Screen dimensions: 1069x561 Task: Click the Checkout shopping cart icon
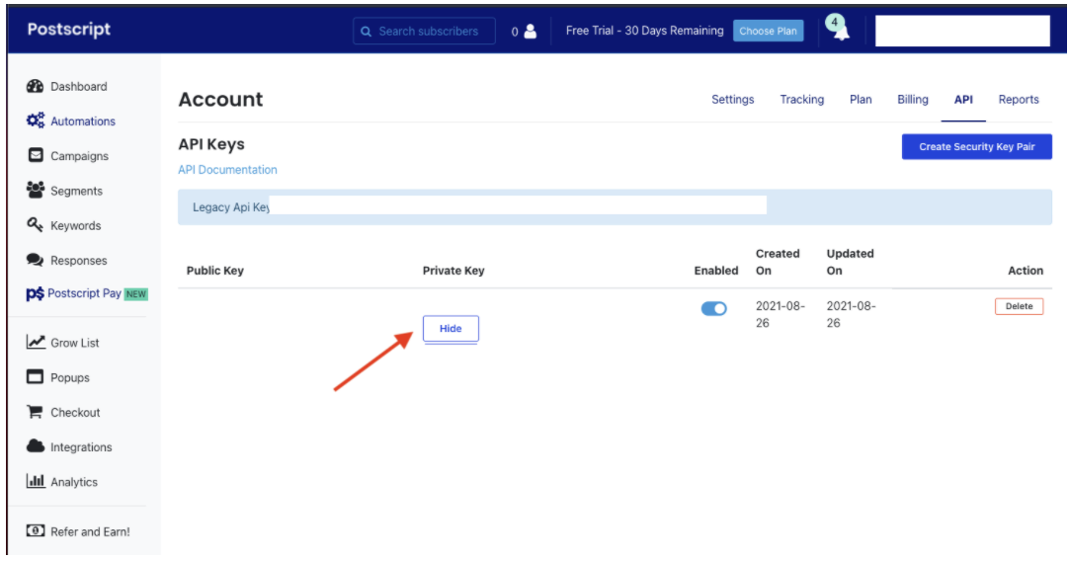click(x=36, y=412)
